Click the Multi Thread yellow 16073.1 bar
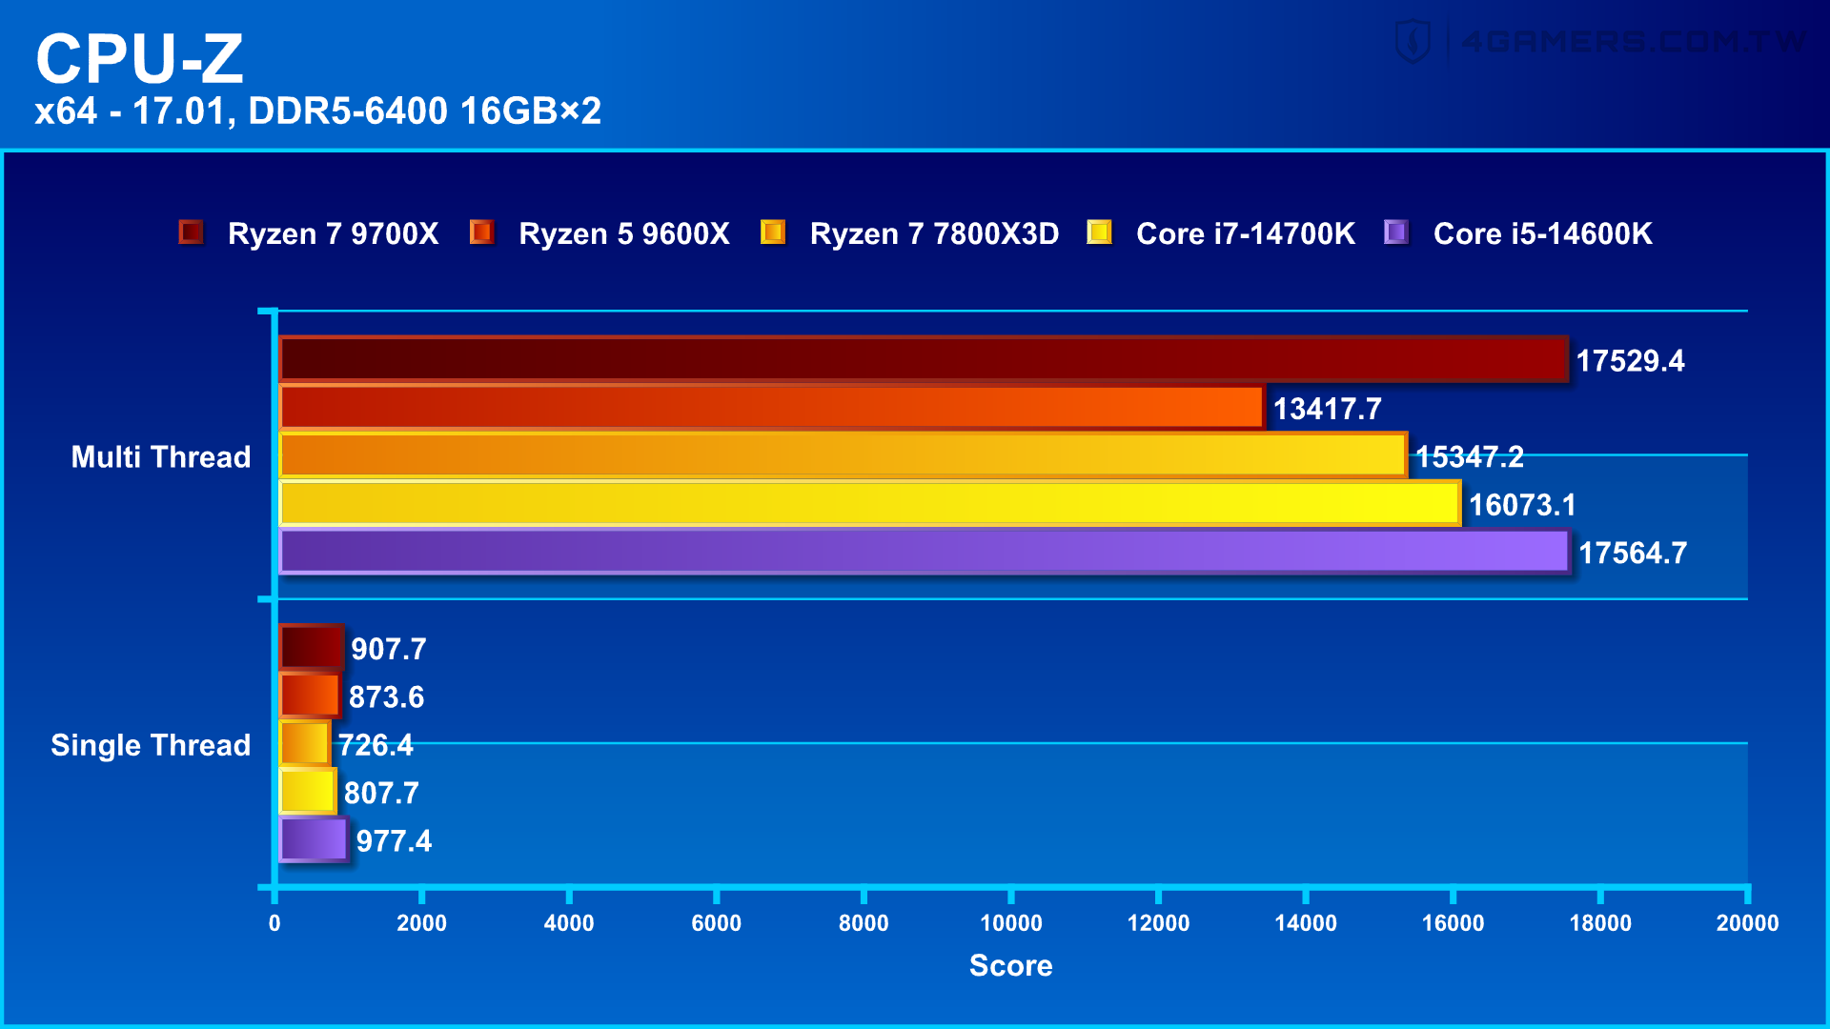 coord(870,503)
